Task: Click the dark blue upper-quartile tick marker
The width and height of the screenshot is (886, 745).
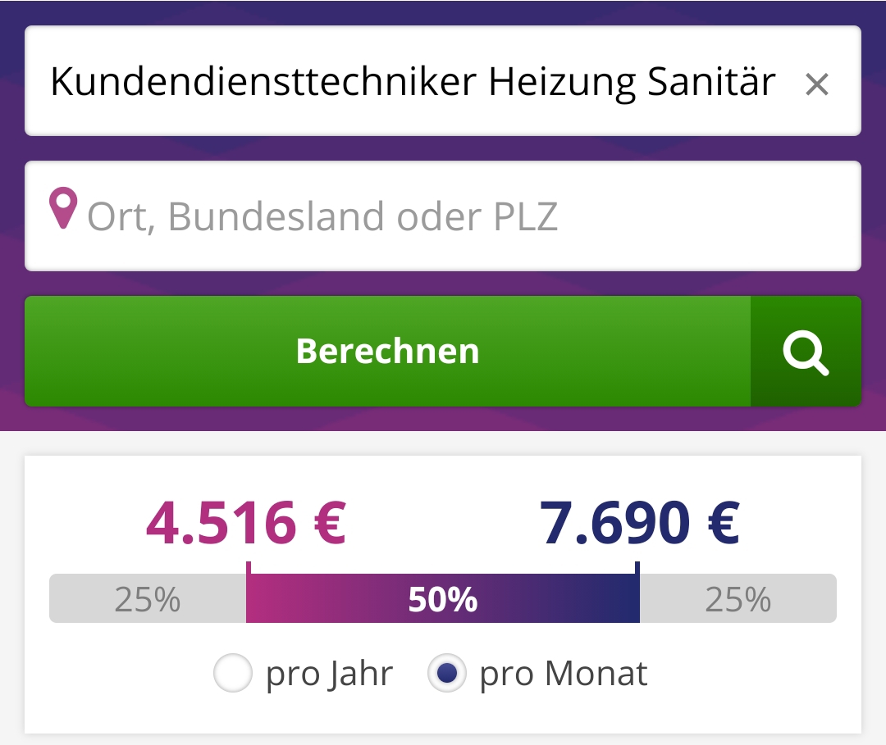Action: tap(637, 568)
